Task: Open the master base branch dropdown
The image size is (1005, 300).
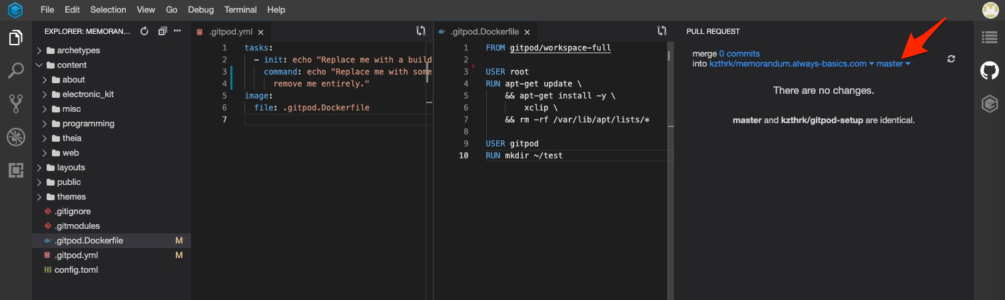Action: tap(893, 64)
